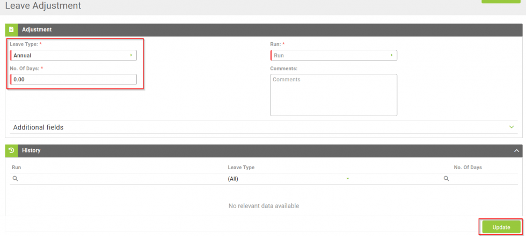Click the Run filter search field
526x236 pixels.
point(118,179)
